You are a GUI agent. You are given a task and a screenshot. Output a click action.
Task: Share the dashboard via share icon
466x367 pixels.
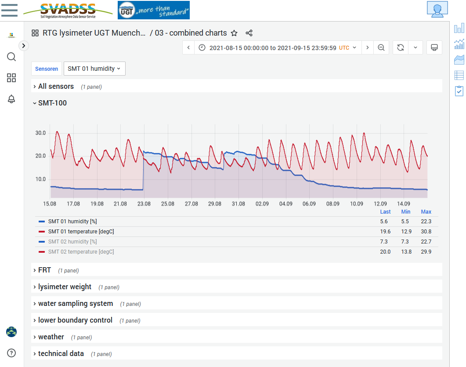click(249, 33)
